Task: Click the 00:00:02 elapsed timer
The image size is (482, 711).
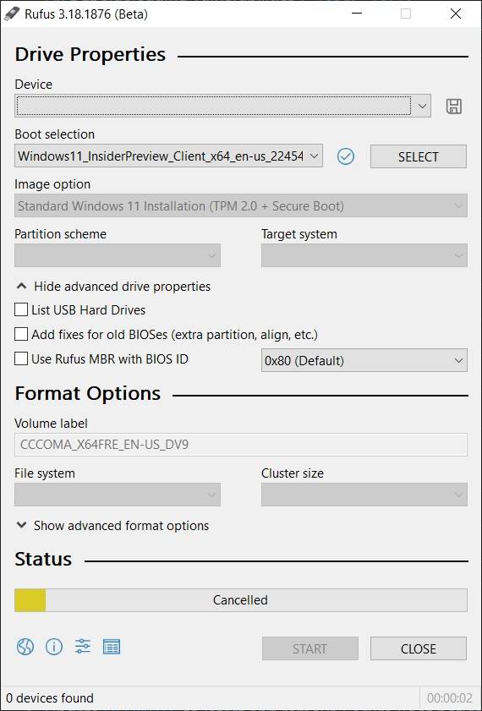Action: [x=450, y=697]
